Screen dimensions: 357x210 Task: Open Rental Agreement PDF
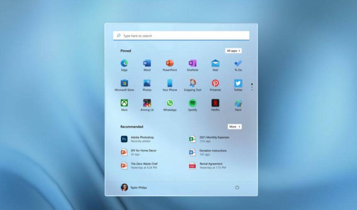pos(207,165)
